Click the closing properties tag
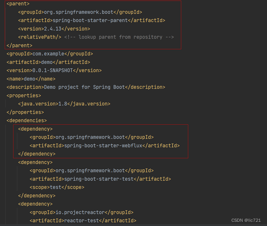The image size is (267, 226). (25, 112)
